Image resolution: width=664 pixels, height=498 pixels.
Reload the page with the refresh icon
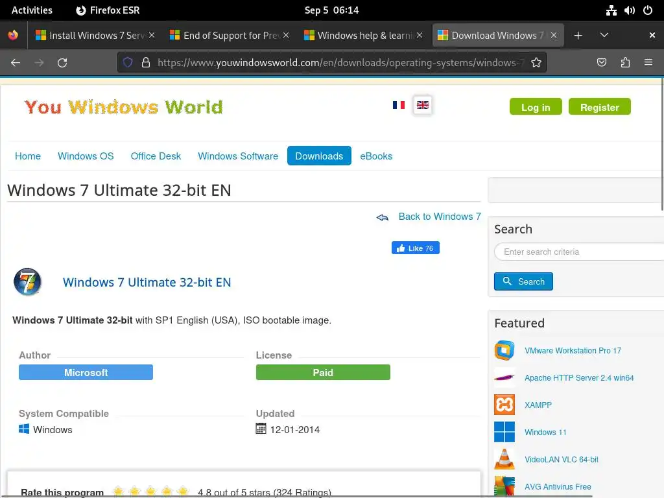pyautogui.click(x=62, y=63)
